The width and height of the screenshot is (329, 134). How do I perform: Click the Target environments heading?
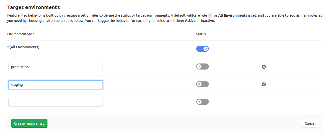[34, 7]
